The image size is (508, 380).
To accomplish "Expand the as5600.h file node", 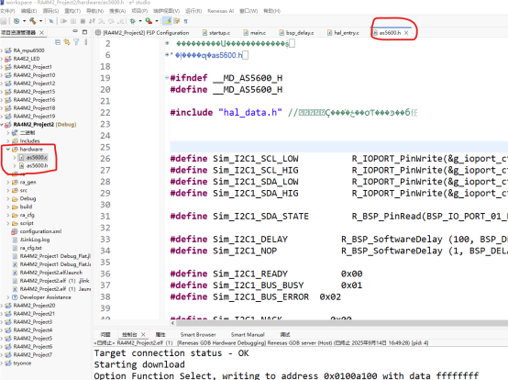I will pos(15,166).
